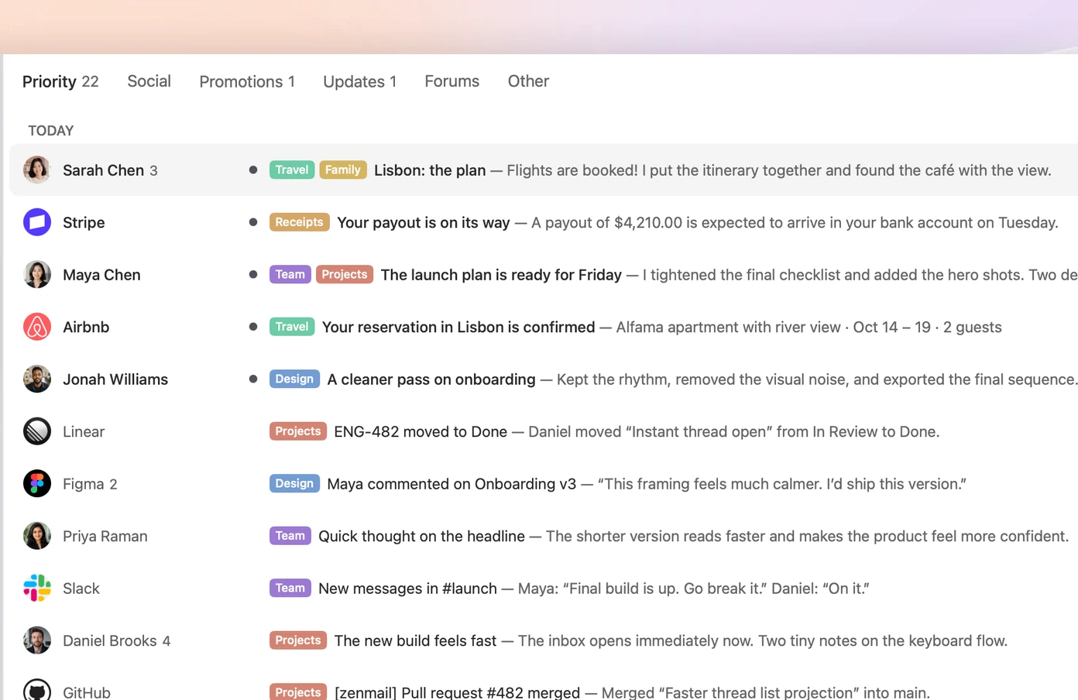The image size is (1078, 700).
Task: Click the Receipts label on Stripe email
Action: click(x=300, y=222)
